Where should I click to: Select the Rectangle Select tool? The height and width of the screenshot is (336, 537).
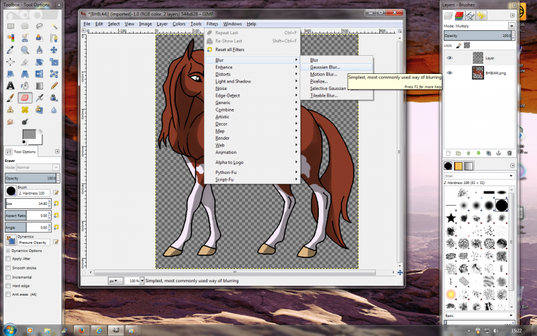click(11, 26)
